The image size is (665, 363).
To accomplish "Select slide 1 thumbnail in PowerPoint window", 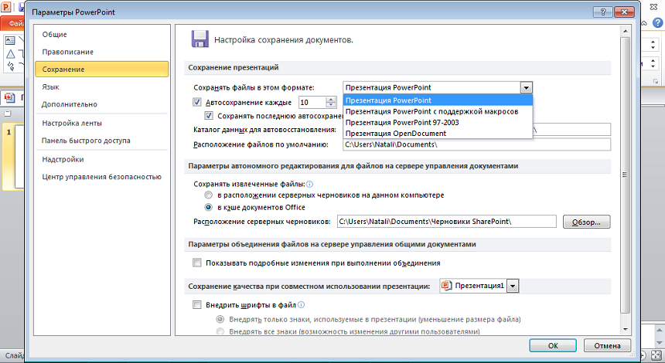I will 19,157.
